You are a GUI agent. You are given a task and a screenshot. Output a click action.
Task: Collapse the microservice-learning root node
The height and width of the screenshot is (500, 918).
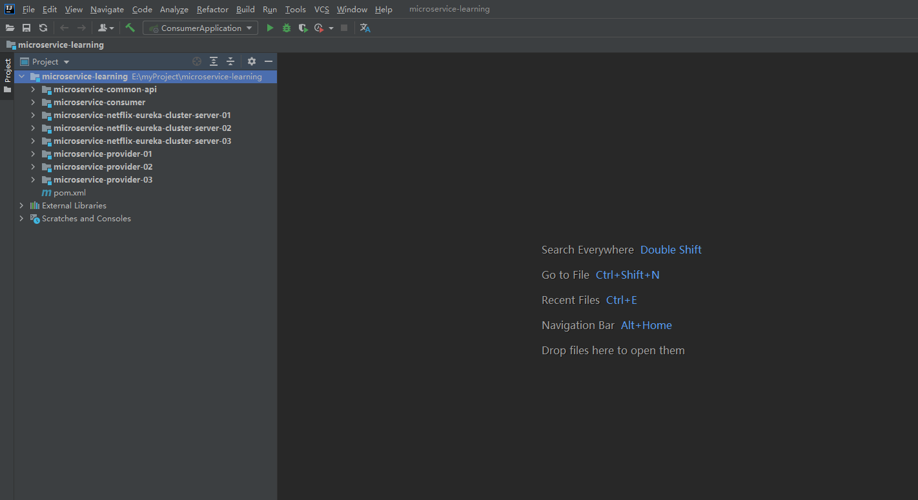pyautogui.click(x=21, y=76)
